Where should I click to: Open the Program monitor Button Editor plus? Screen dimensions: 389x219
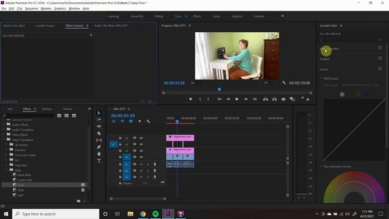pos(308,99)
